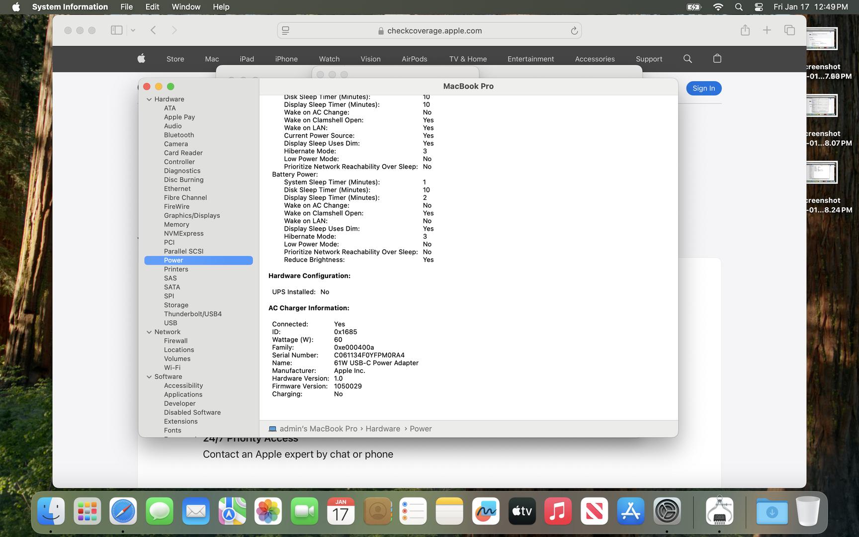The height and width of the screenshot is (537, 859).
Task: Show Safari tab overview icon
Action: tap(789, 30)
